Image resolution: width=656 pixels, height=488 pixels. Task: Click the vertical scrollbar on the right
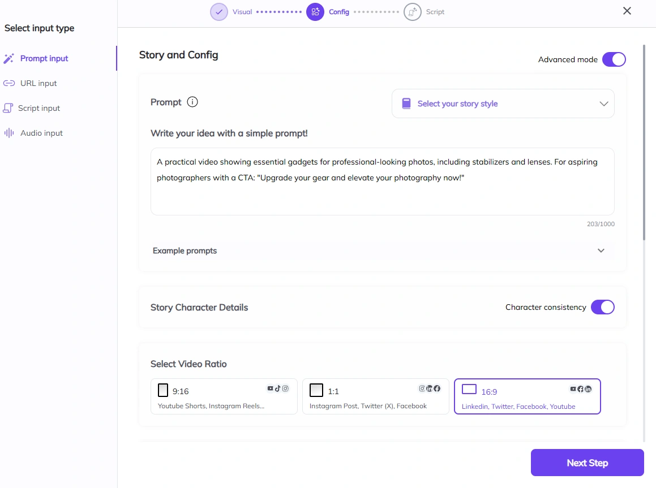click(x=644, y=142)
